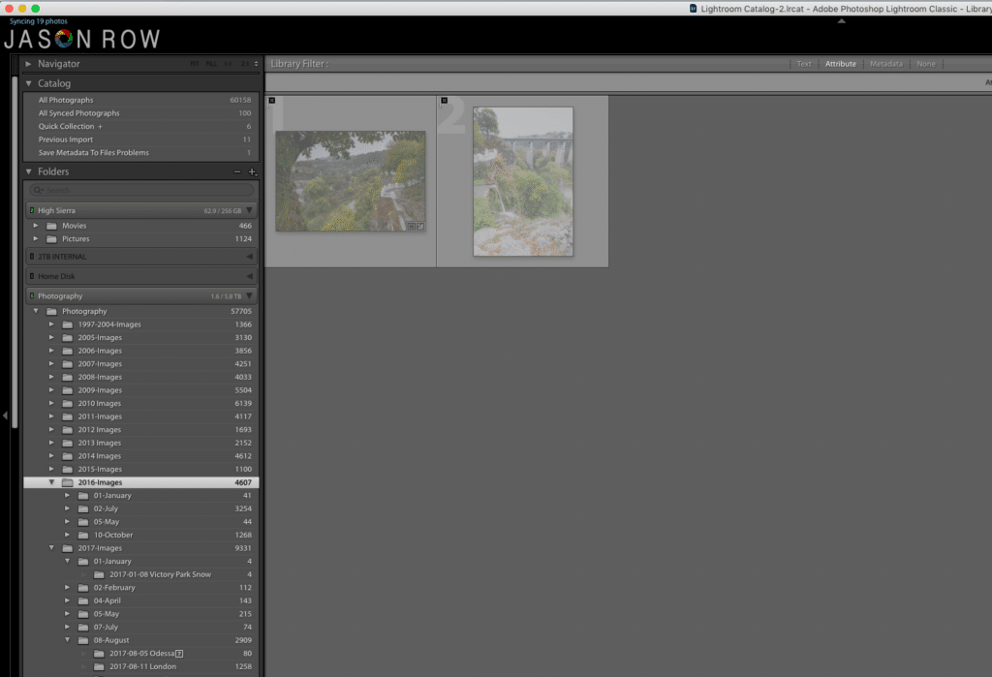The image size is (992, 677).
Task: Hide the top panel with arrow
Action: click(x=842, y=21)
